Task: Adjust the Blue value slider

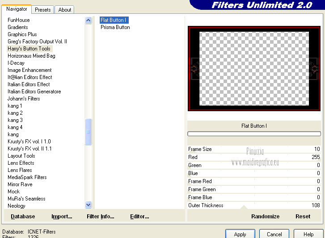Action: pyautogui.click(x=254, y=173)
